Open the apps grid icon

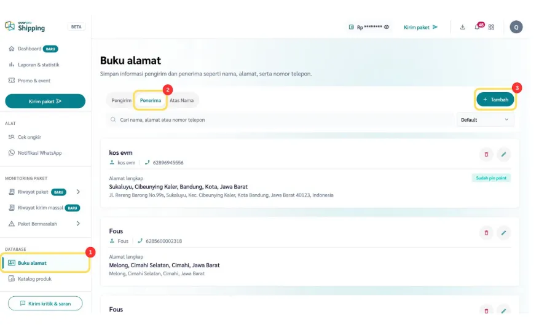point(491,27)
